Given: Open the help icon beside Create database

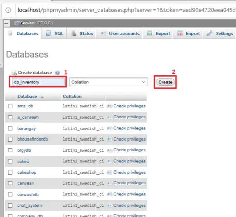Looking at the screenshot, I should [x=58, y=73].
